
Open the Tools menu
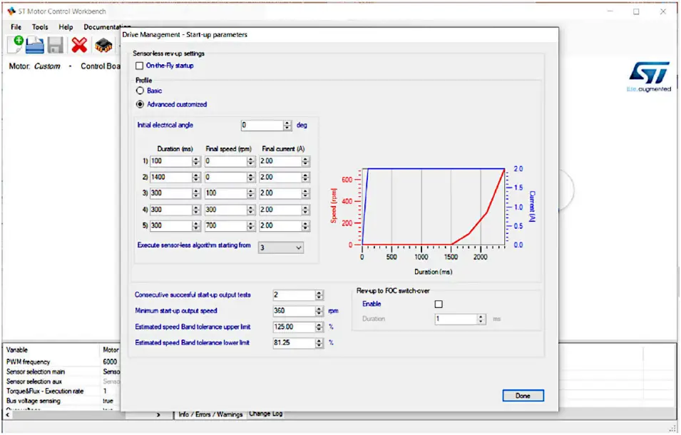(40, 27)
